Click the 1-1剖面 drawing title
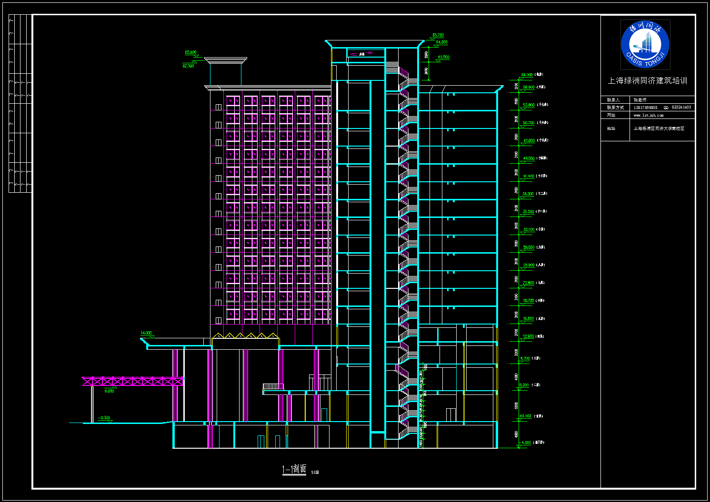The height and width of the screenshot is (502, 710). tap(294, 469)
